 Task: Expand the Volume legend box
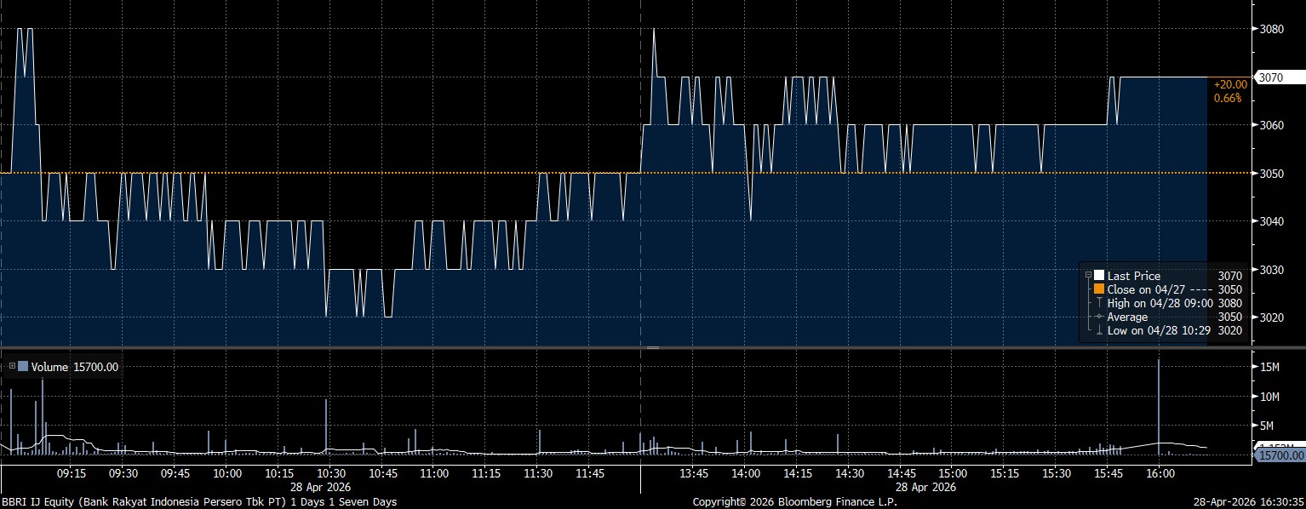[x=12, y=367]
